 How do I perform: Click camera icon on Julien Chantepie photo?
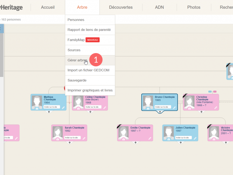(x=169, y=139)
